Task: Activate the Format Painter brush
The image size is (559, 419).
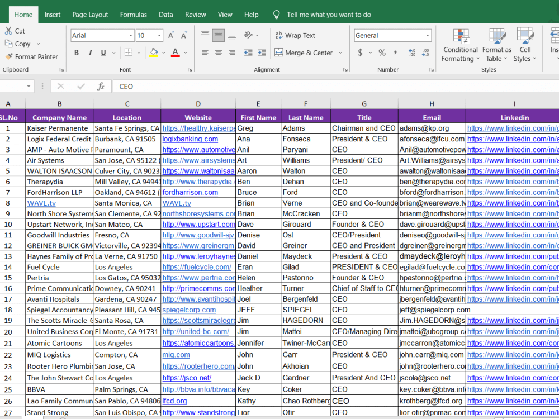Action: click(9, 56)
